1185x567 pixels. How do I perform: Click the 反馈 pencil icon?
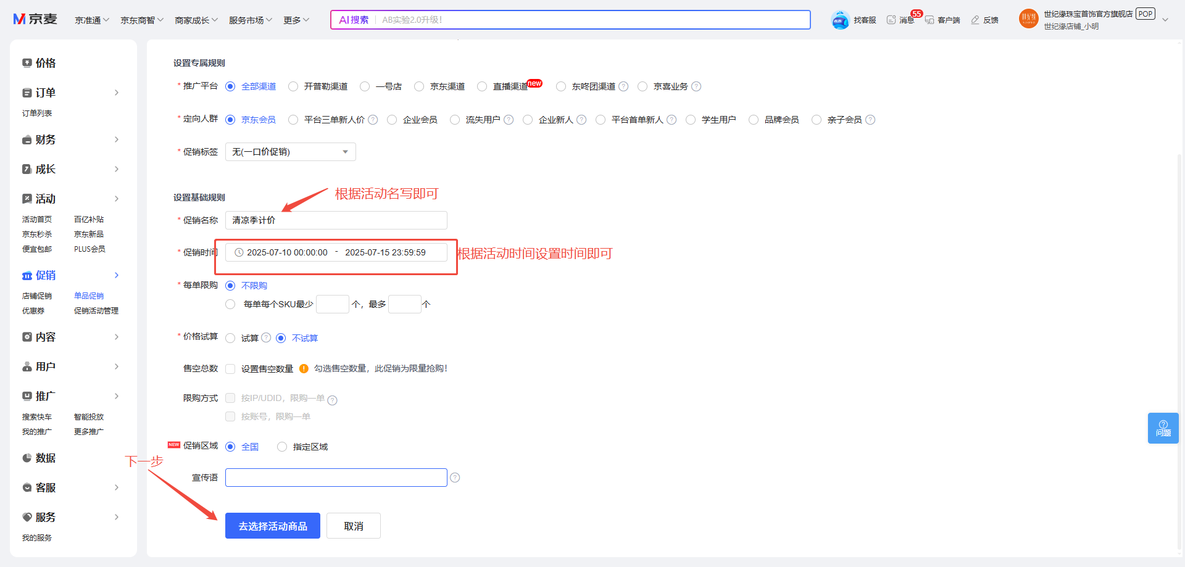point(975,20)
